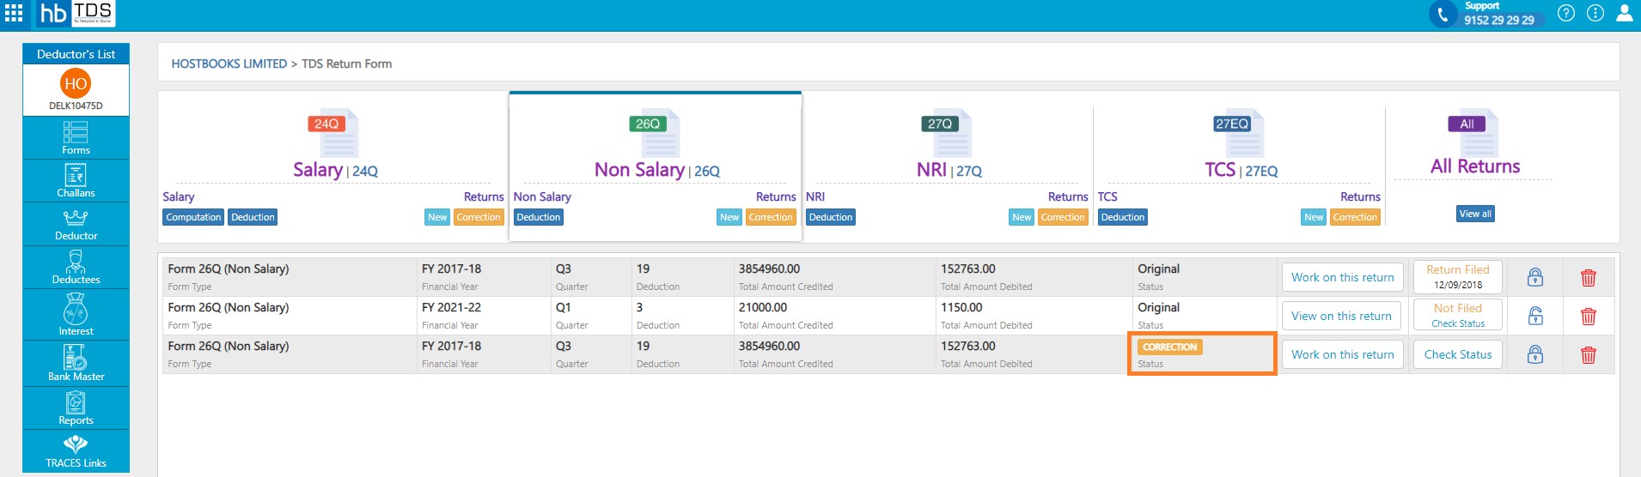
Task: Click Work on this return, CORRECTION row
Action: (1343, 354)
